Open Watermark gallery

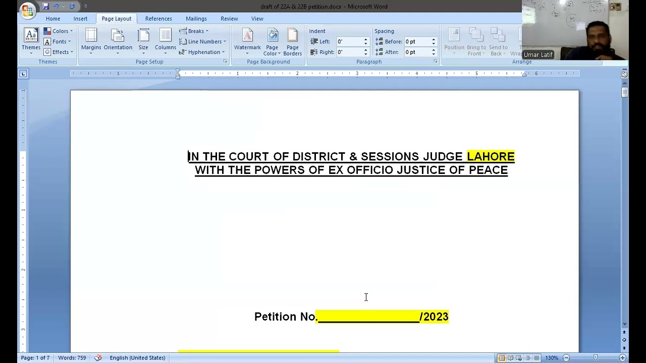tap(247, 41)
